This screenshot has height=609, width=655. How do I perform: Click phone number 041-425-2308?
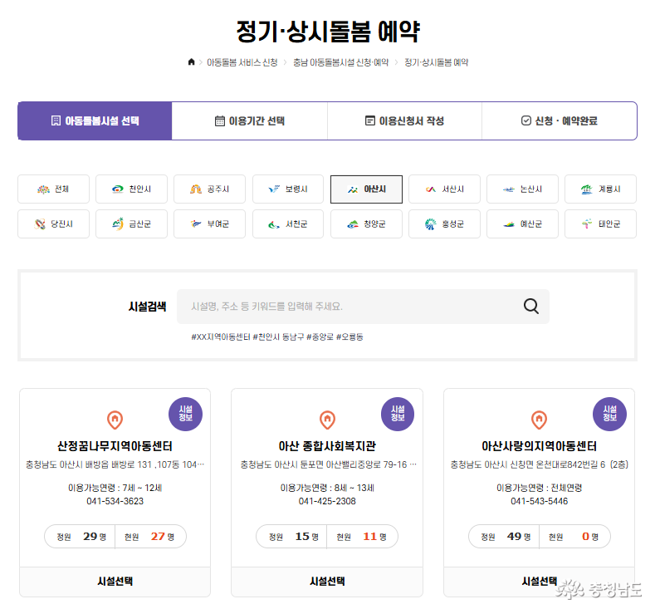point(327,501)
